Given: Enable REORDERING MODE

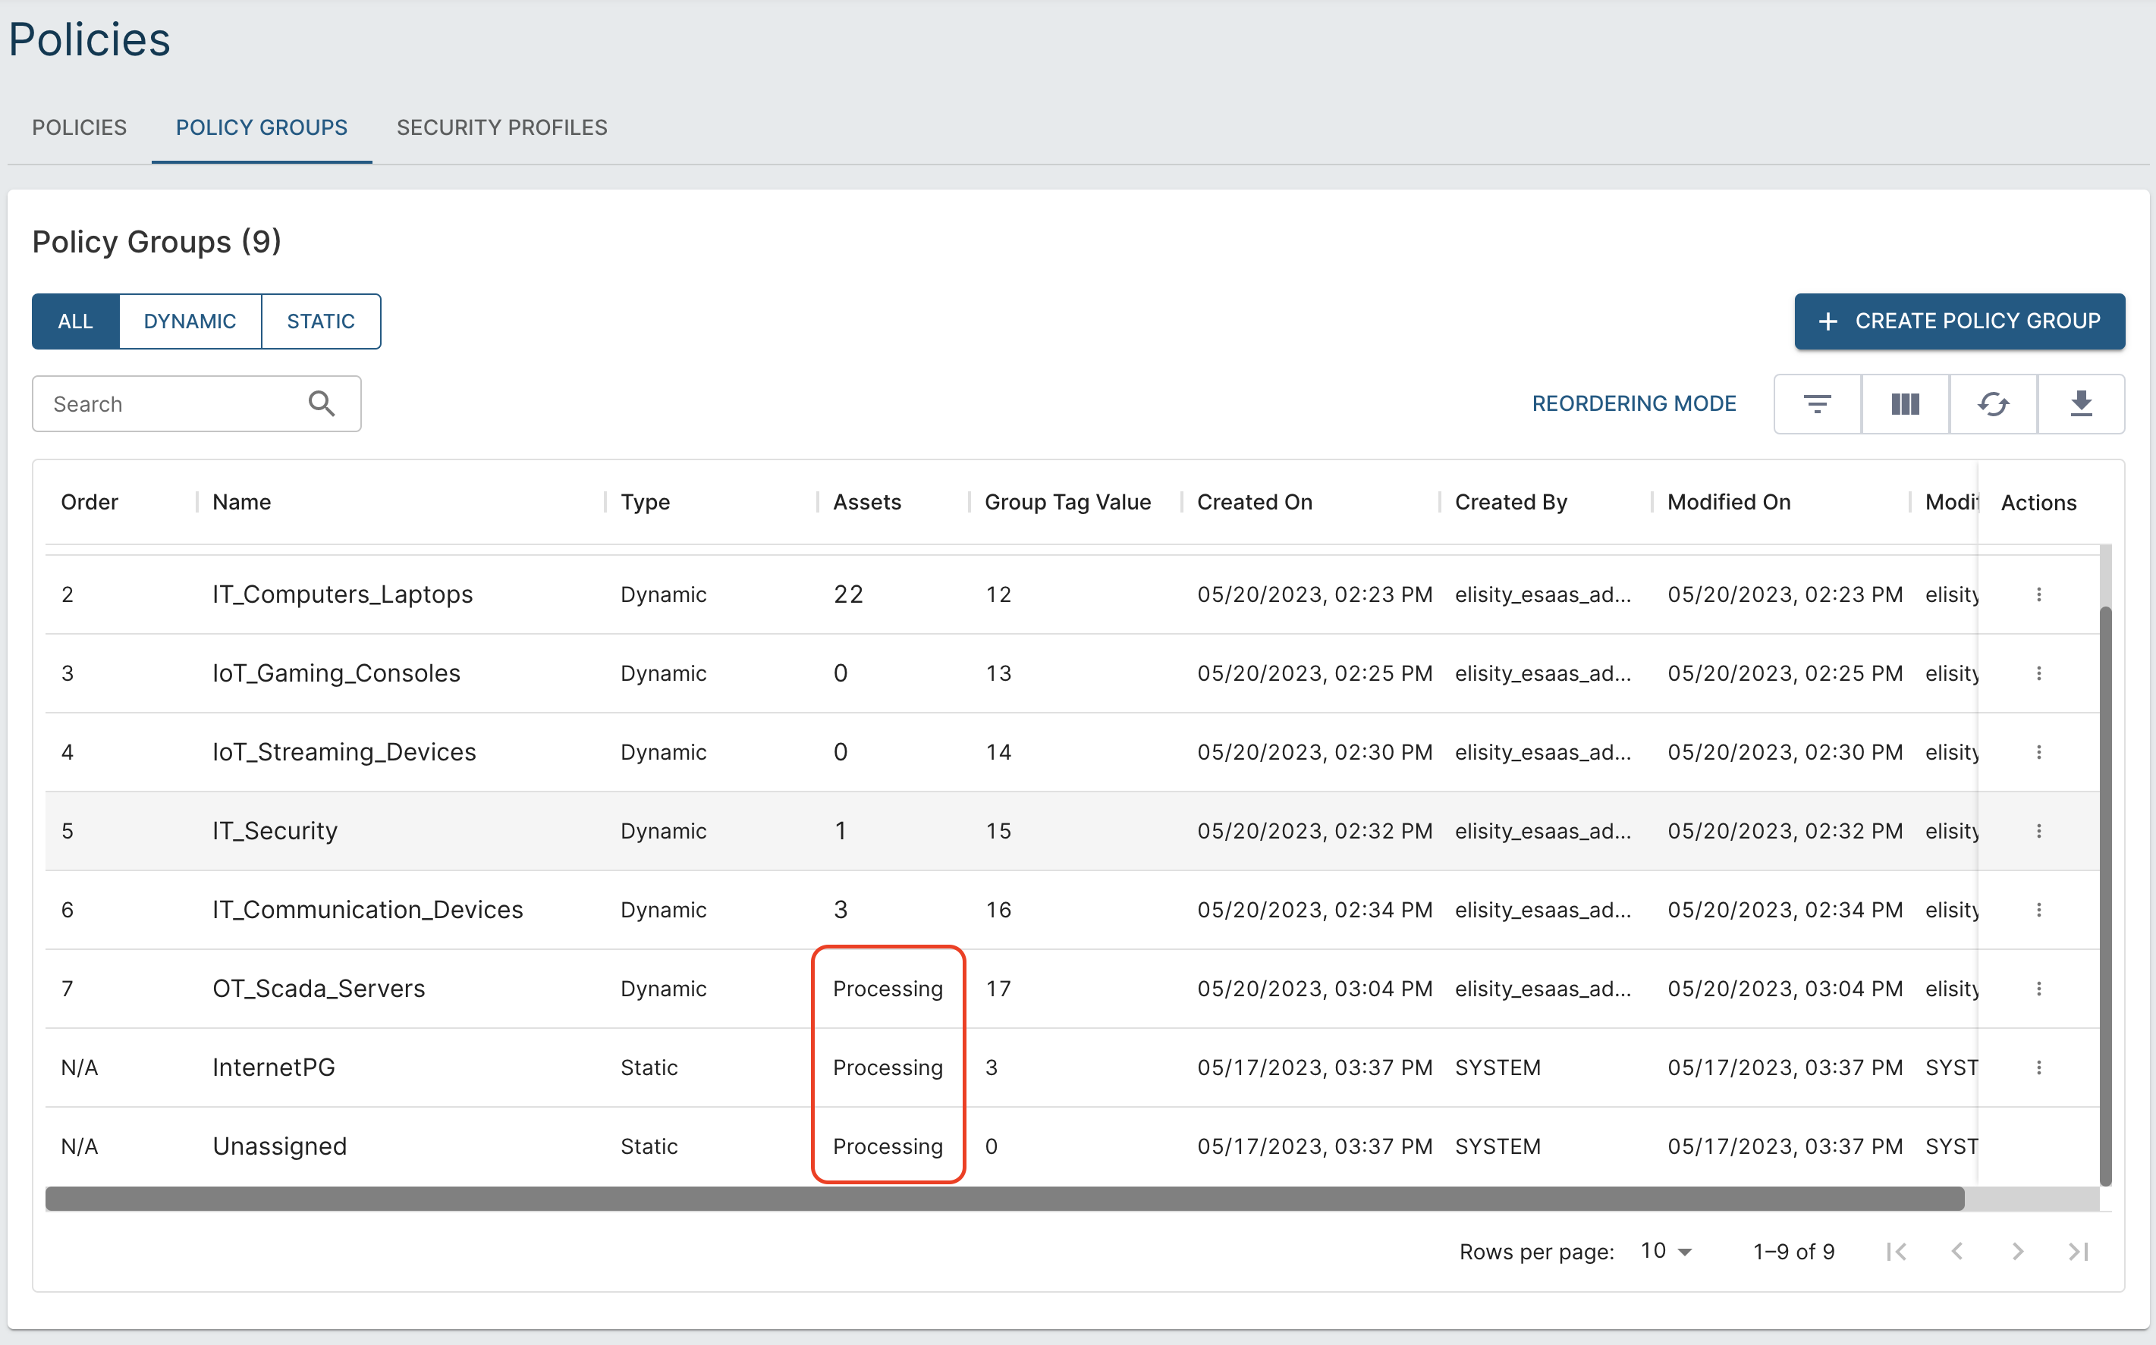Looking at the screenshot, I should [x=1633, y=404].
